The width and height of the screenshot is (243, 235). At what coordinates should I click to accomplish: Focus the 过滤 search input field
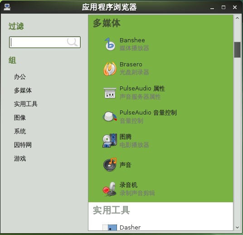(45, 42)
